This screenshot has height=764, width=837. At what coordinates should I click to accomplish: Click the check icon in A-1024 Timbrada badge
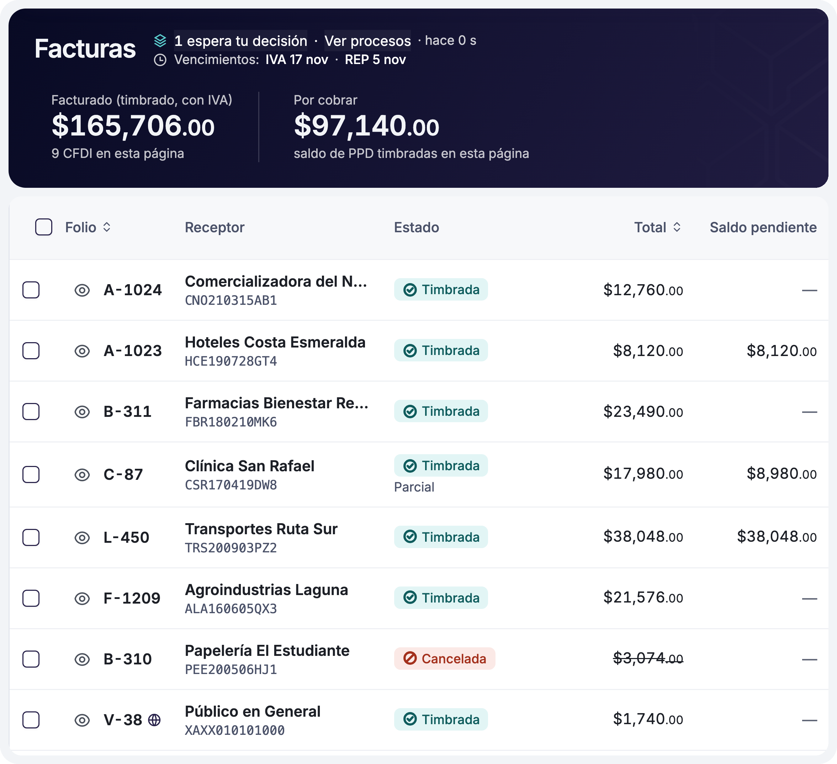point(410,290)
